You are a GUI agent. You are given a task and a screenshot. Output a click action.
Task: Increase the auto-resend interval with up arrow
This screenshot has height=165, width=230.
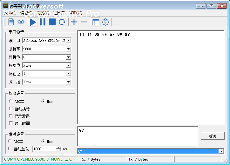pos(58,148)
